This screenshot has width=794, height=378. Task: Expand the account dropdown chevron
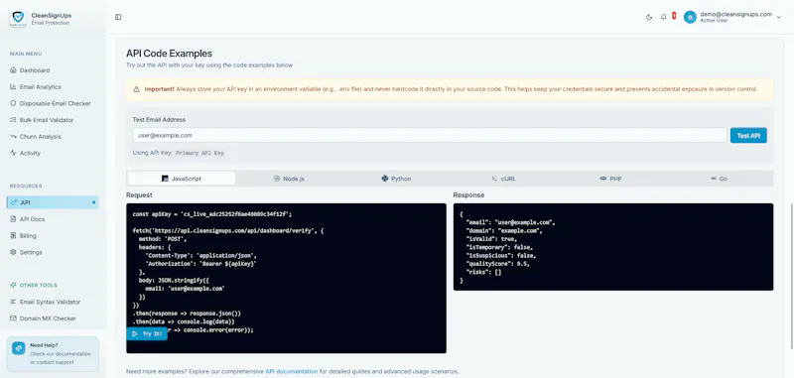tap(778, 17)
